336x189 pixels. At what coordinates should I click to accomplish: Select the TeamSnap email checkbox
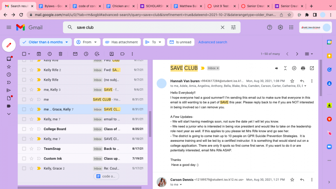[x=24, y=149]
